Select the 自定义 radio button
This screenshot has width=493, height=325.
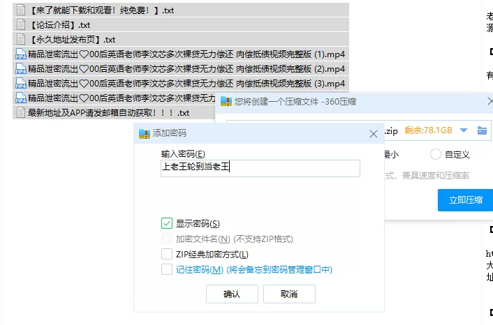[x=436, y=154]
